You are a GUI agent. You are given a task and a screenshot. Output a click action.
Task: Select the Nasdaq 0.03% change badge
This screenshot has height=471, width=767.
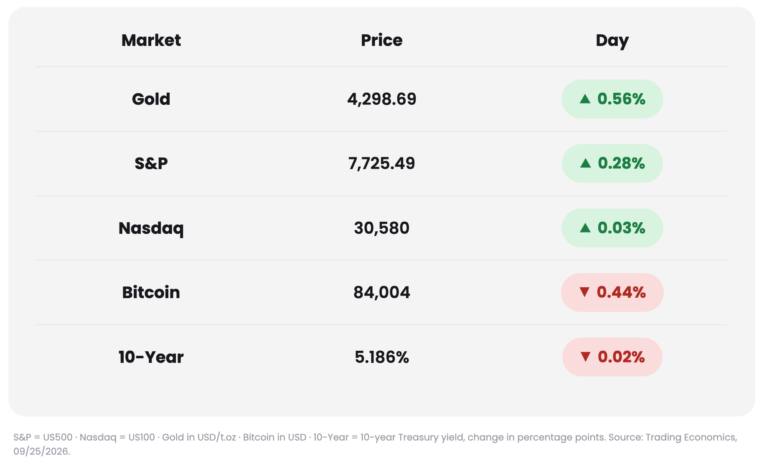pyautogui.click(x=612, y=228)
